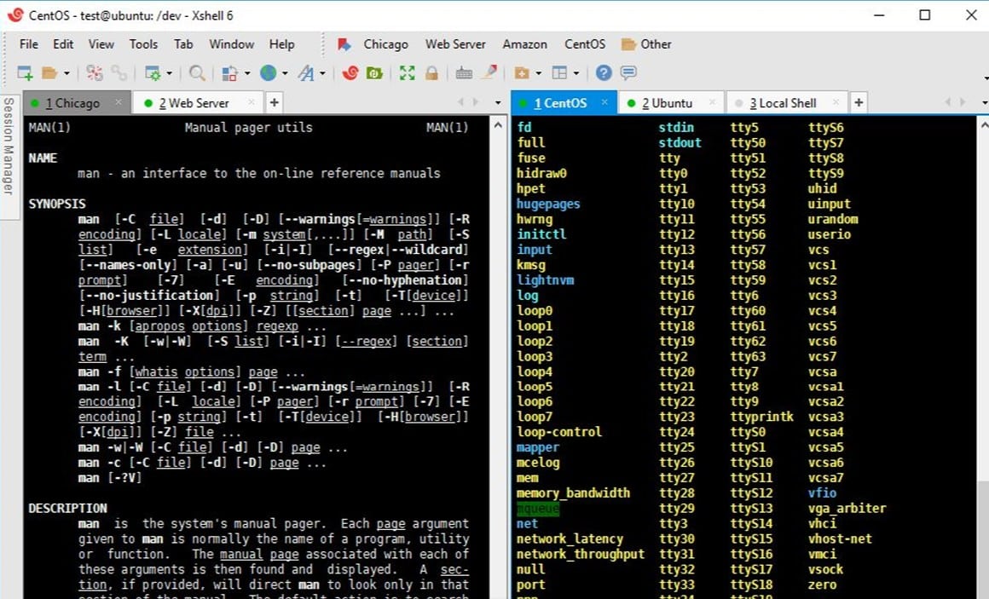Launch Xftp with the green toolbar icon
The height and width of the screenshot is (599, 989).
[x=374, y=73]
